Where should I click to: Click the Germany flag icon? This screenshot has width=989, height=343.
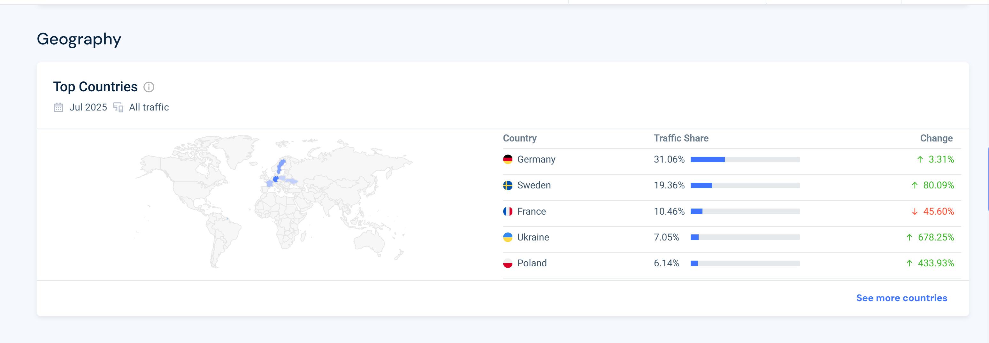click(x=508, y=159)
